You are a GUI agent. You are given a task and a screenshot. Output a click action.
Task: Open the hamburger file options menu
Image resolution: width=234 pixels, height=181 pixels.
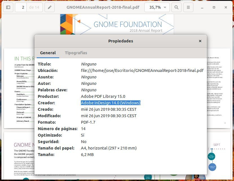coord(188,7)
